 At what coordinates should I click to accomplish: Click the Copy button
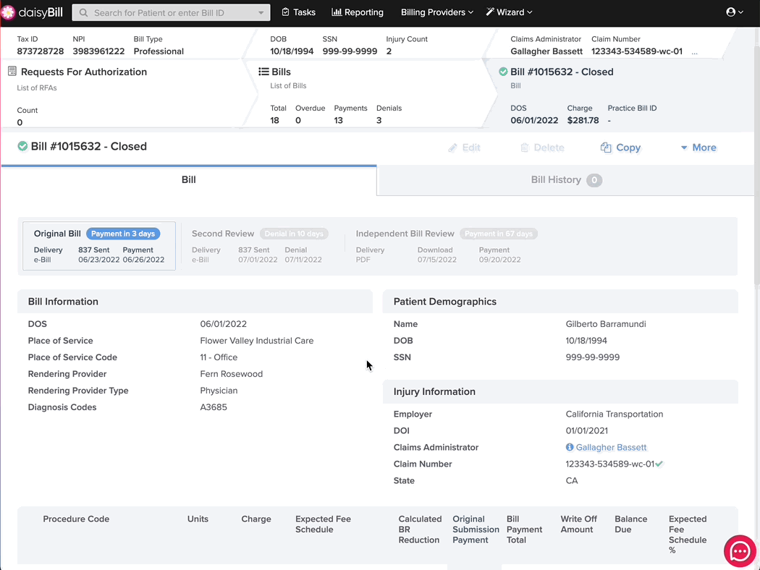coord(620,148)
